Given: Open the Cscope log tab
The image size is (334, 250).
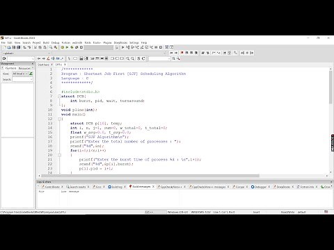Looking at the screenshot, I should click(240, 187).
